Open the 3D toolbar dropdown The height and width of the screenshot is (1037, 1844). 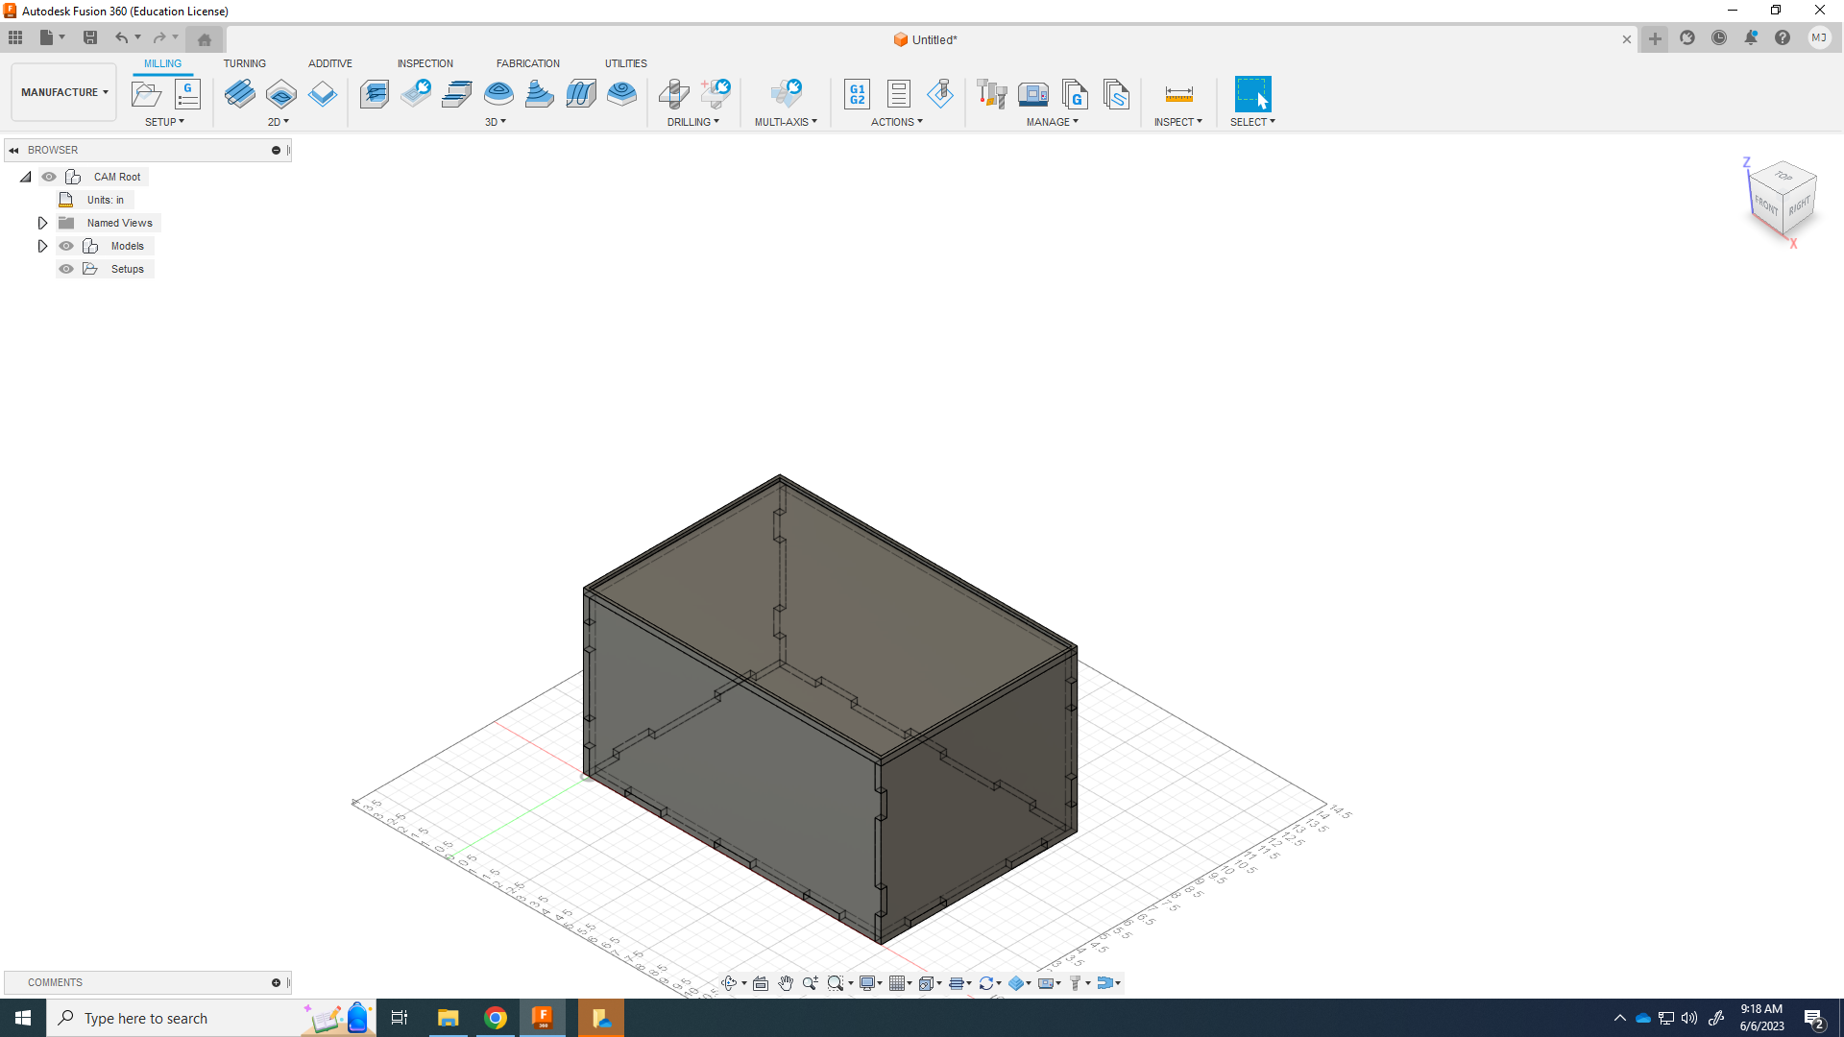pyautogui.click(x=495, y=122)
